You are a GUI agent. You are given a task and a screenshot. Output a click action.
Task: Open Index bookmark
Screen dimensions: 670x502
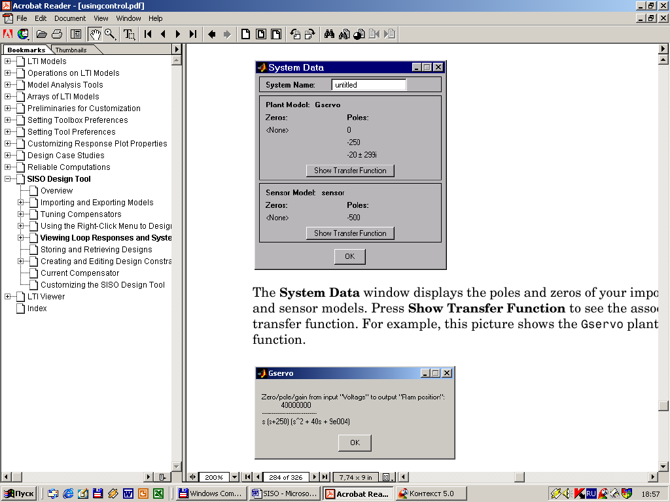click(37, 309)
